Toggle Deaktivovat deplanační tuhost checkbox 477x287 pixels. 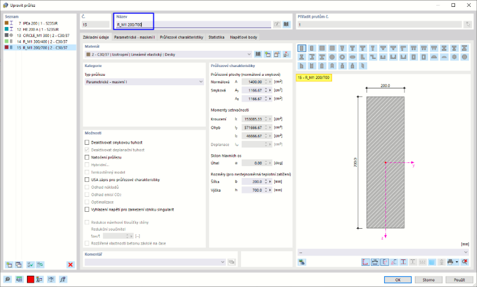tap(87, 150)
